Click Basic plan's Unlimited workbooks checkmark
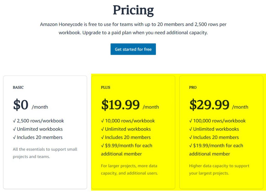Image resolution: width=266 pixels, height=192 pixels. (x=14, y=129)
